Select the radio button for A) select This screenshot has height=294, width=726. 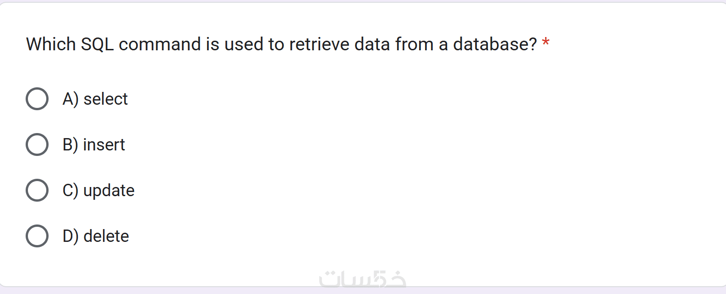coord(37,99)
